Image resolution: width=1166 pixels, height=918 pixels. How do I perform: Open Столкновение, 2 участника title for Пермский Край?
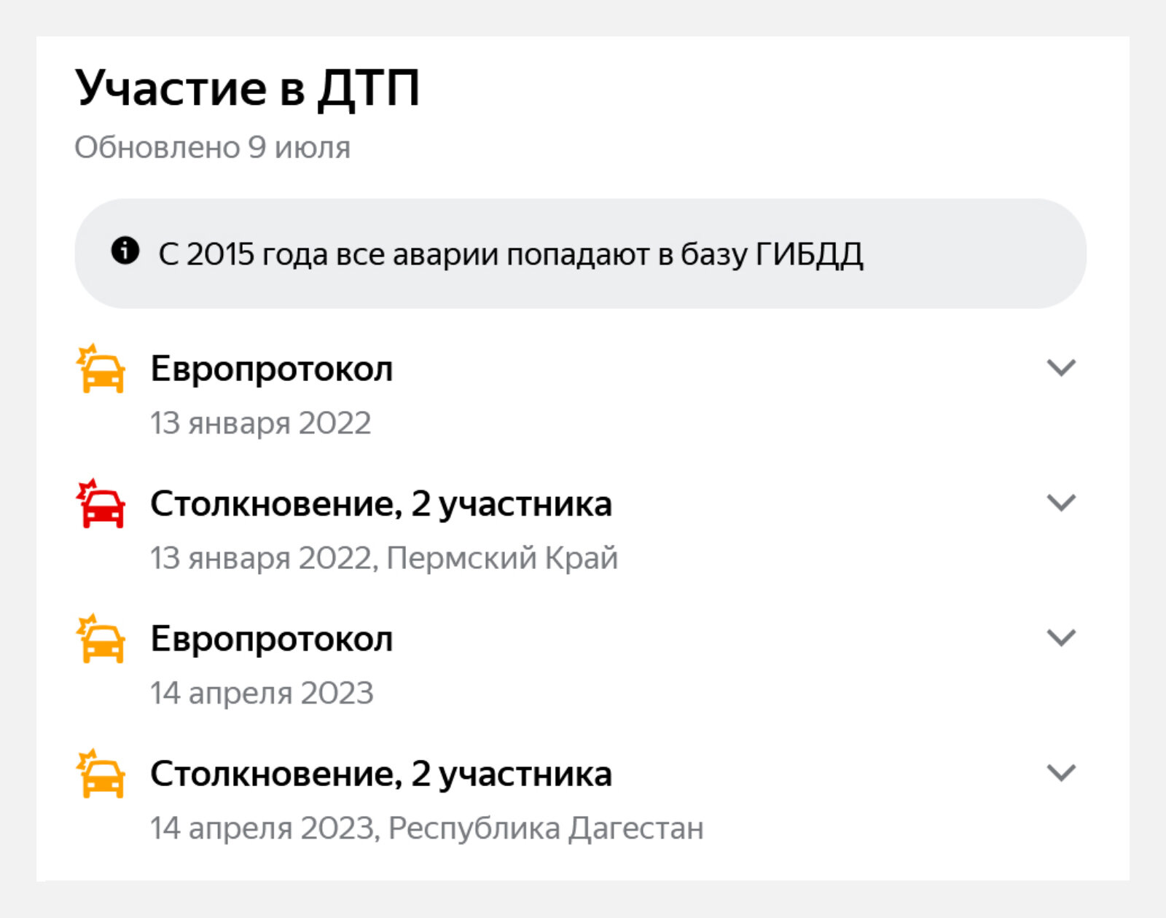tap(381, 504)
